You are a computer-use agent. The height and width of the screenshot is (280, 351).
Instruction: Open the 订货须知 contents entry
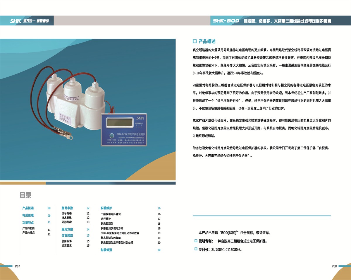[x=67, y=235]
